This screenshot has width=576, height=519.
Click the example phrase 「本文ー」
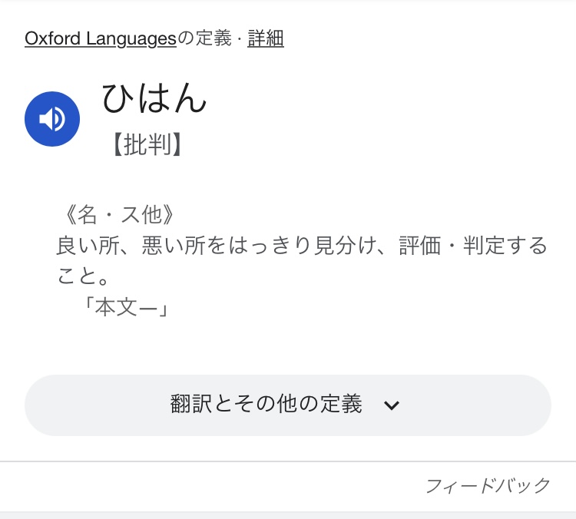(127, 307)
